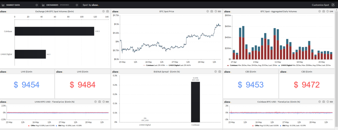
Task: Expand the Bid/Ask Spread chart
Action: coord(215,72)
